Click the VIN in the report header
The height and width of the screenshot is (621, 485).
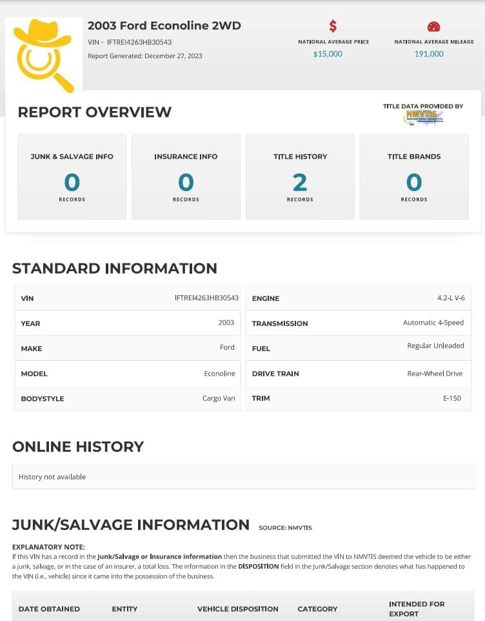point(130,42)
